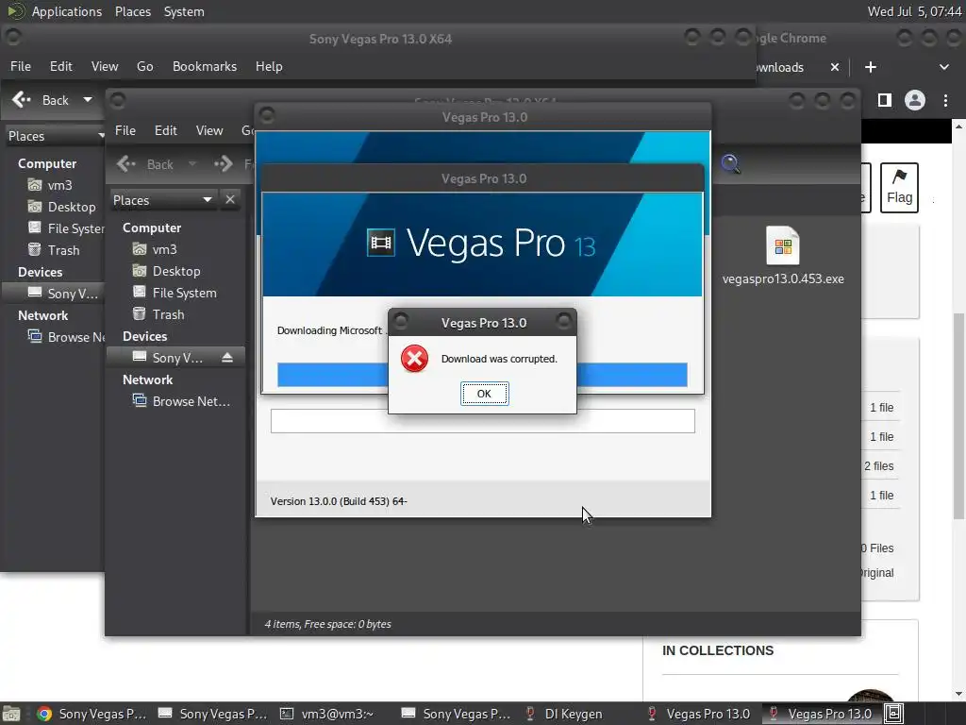Click the magnifier search icon in file manager
Viewport: 966px width, 725px height.
pos(731,164)
